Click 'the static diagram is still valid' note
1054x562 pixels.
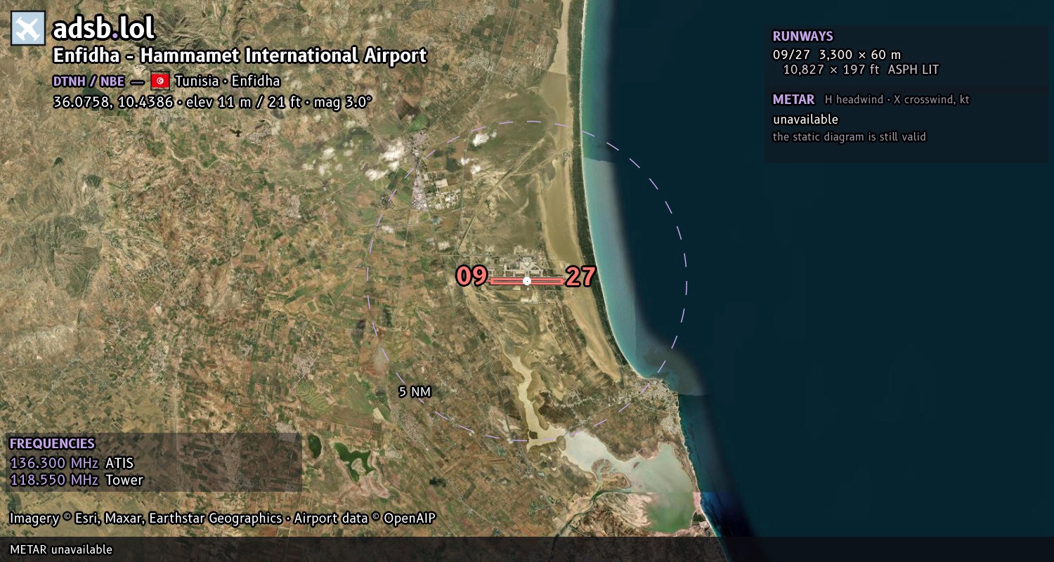pos(850,137)
